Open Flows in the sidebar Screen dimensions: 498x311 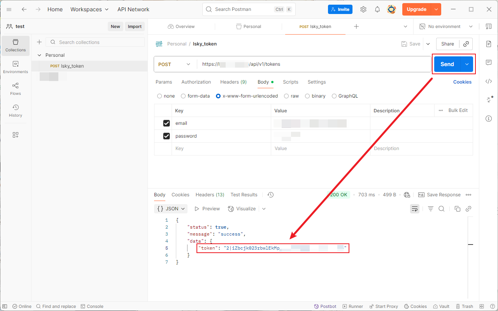[16, 89]
